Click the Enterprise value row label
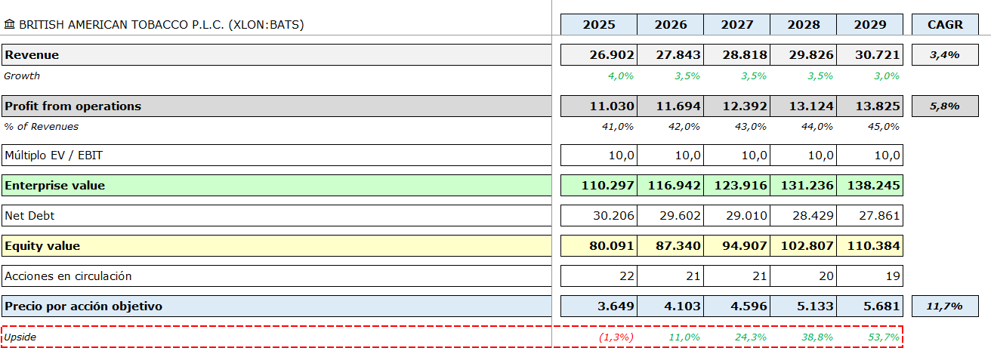The image size is (991, 348). [x=276, y=186]
